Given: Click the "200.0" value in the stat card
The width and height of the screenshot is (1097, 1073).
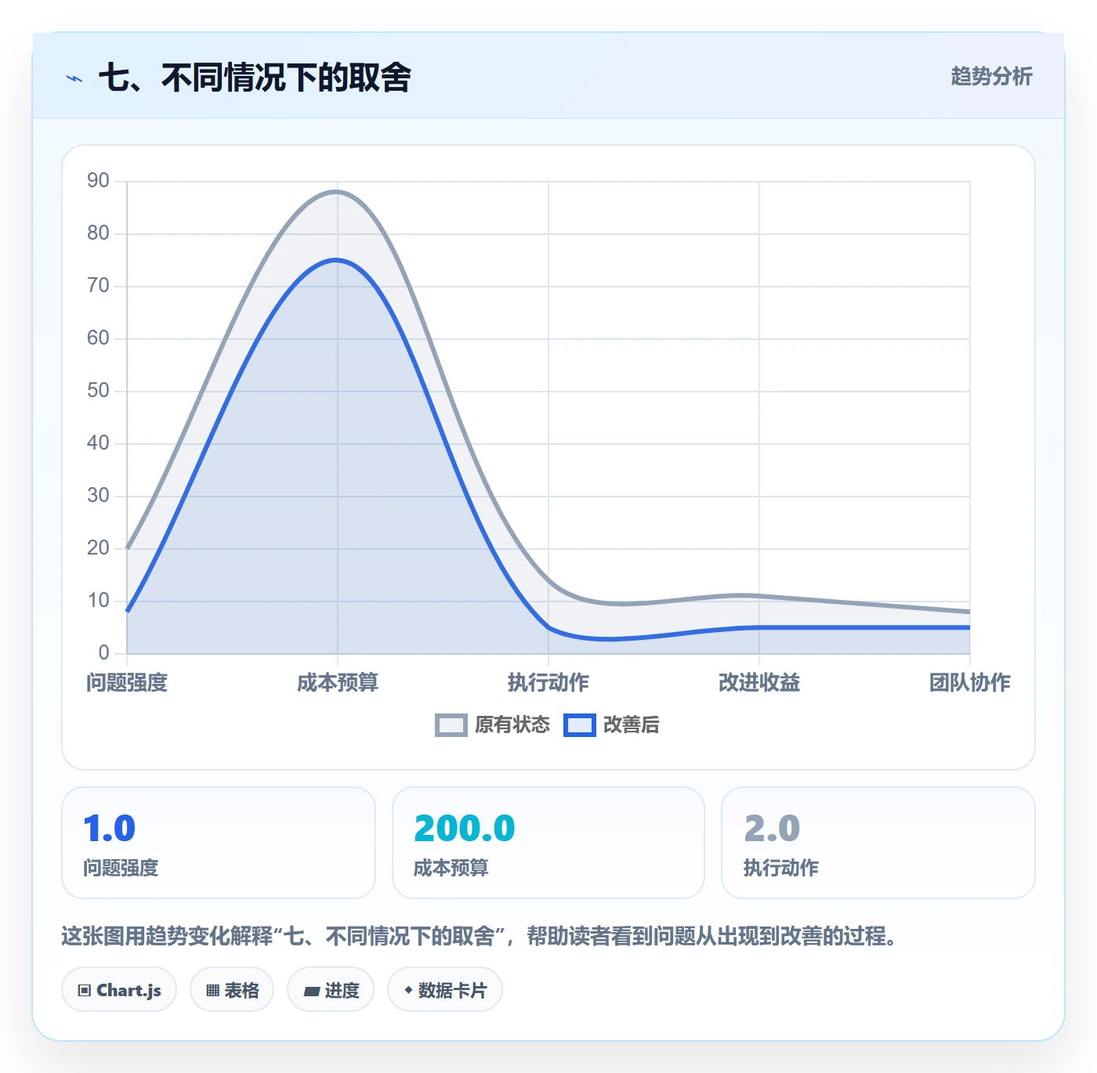Looking at the screenshot, I should pos(465,829).
